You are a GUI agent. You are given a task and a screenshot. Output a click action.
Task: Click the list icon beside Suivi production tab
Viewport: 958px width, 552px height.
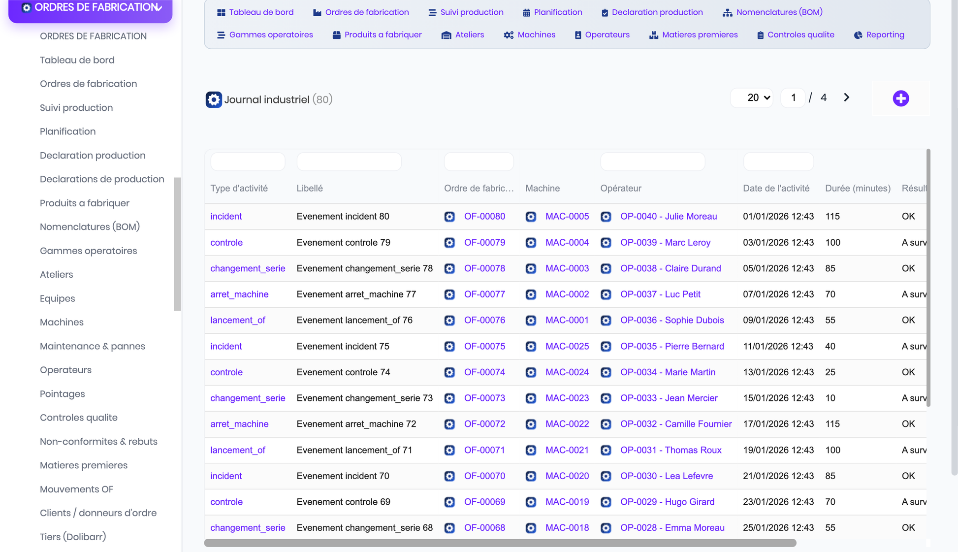[432, 12]
